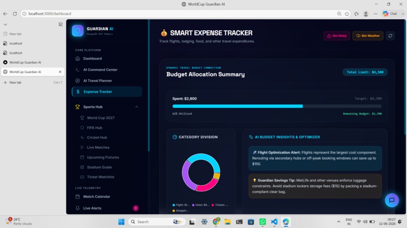Click the Flight Optimization Alert card
The image size is (407, 228).
point(315,158)
